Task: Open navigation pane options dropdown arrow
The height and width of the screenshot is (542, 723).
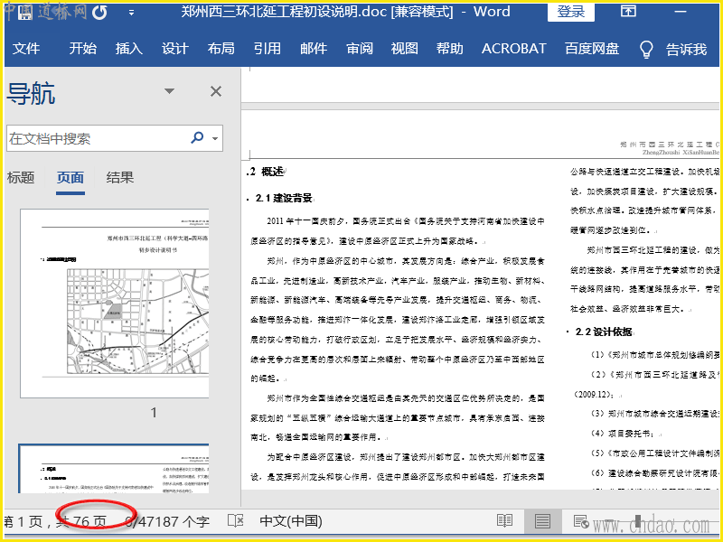Action: [169, 91]
